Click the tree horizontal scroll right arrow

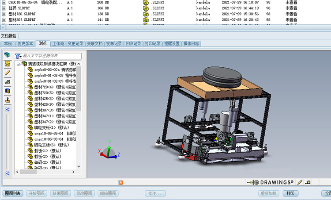(73, 172)
